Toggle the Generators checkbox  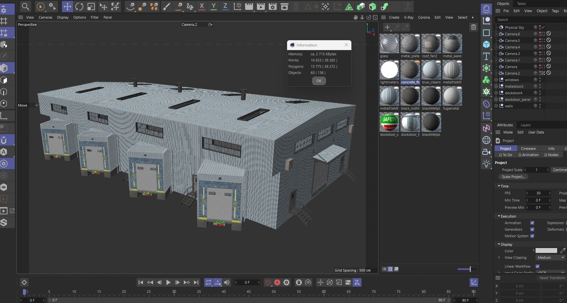[x=532, y=229]
